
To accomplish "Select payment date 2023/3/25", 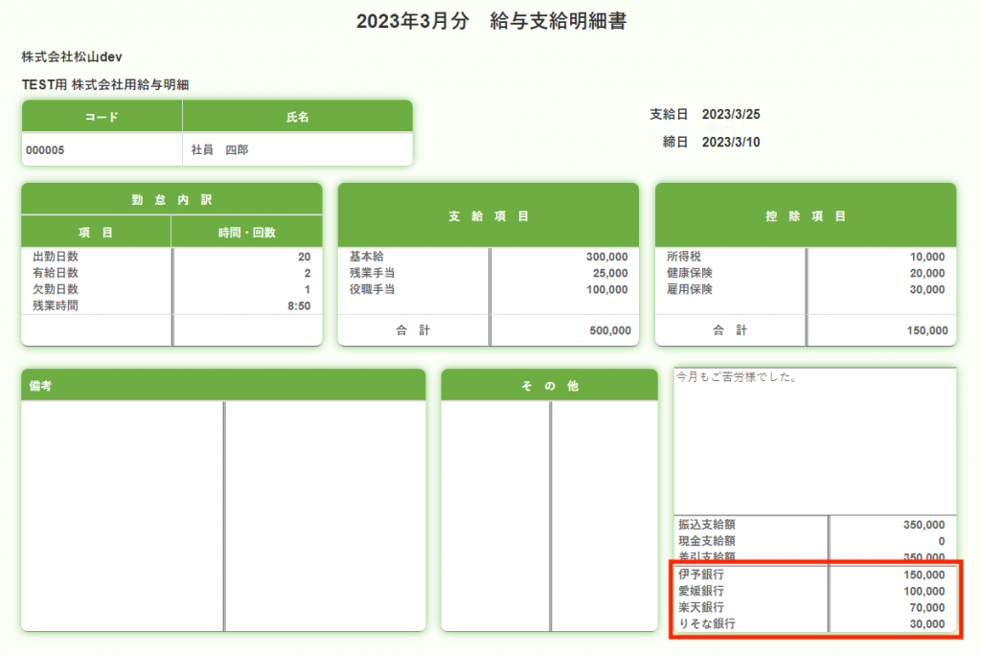I will (x=731, y=115).
